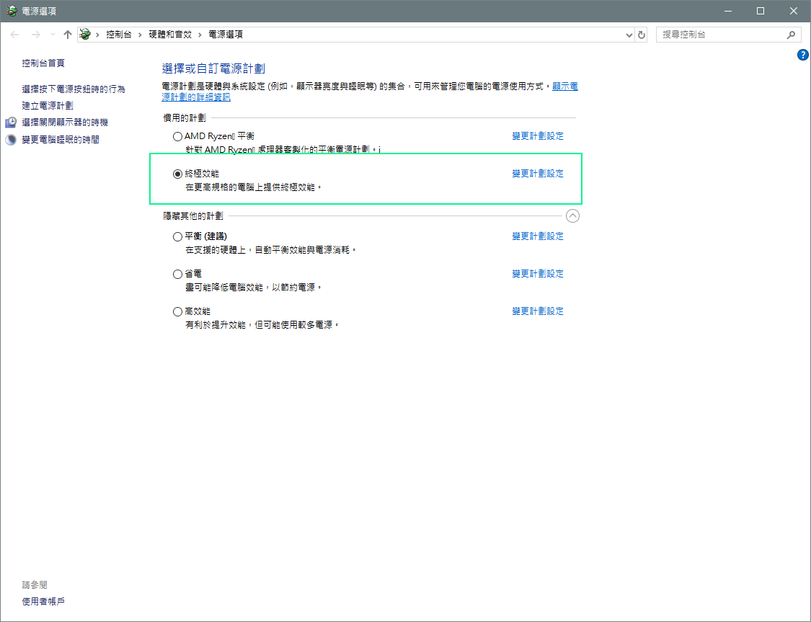Click the refresh button in address bar
Image resolution: width=811 pixels, height=622 pixels.
[x=642, y=35]
